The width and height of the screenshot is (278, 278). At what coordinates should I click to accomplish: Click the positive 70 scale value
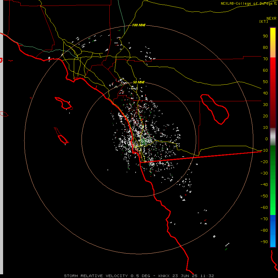pos(265,59)
